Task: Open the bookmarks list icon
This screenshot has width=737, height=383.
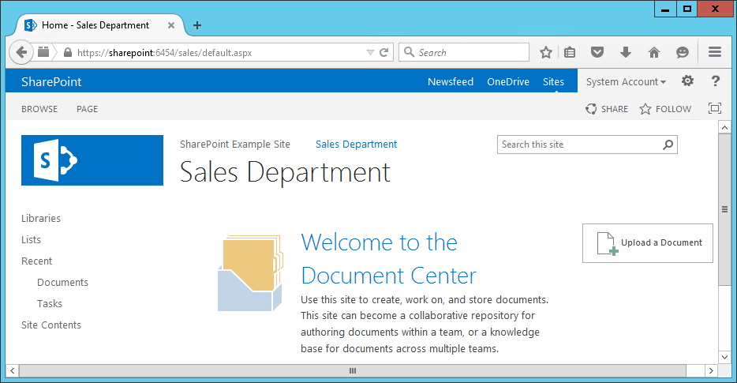Action: (x=570, y=52)
